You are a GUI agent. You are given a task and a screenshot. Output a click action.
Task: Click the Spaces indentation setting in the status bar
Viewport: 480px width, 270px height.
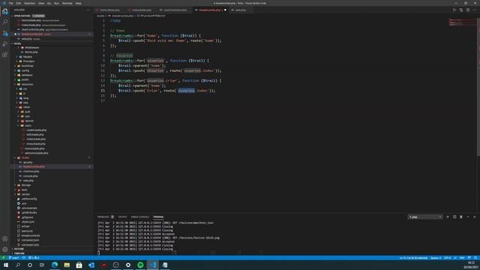click(x=436, y=258)
